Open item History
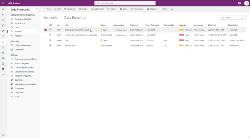 (112, 9)
